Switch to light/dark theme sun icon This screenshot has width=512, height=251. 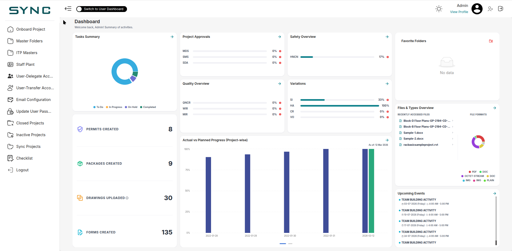(439, 9)
